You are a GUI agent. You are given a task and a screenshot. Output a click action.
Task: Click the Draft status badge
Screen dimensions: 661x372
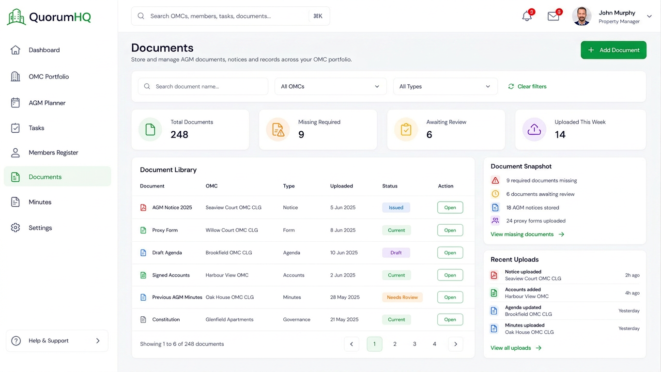click(396, 252)
